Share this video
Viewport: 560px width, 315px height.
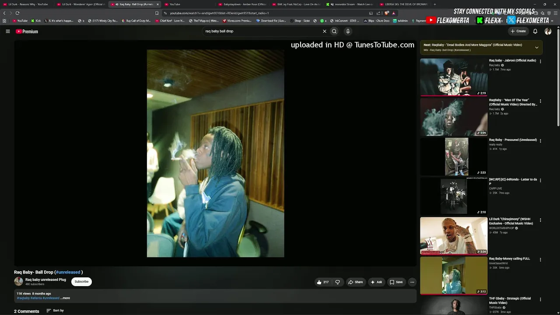coord(355,282)
